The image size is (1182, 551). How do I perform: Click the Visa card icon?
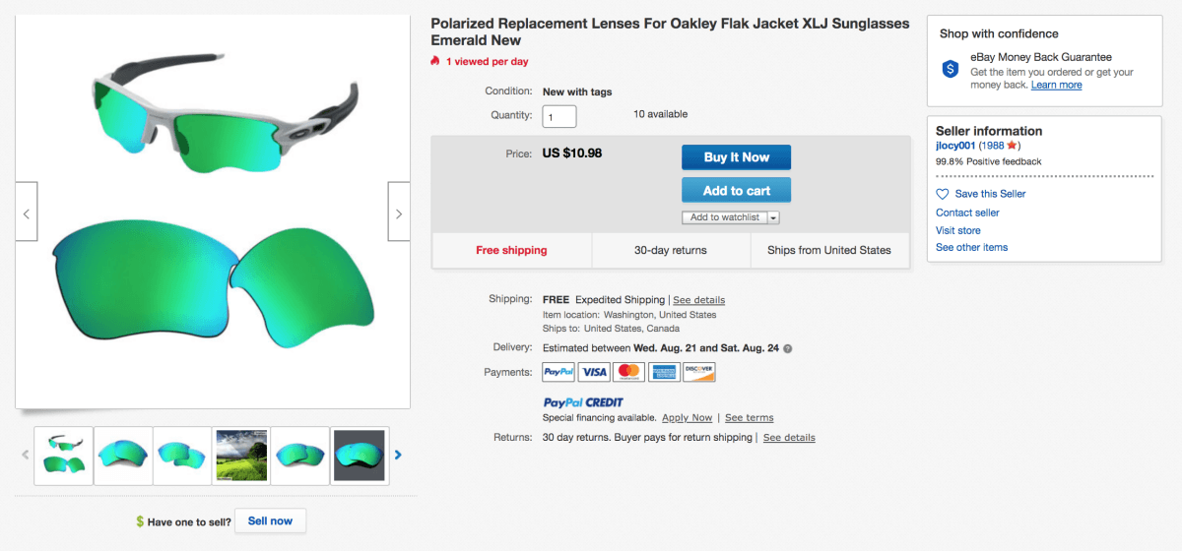[x=594, y=372]
